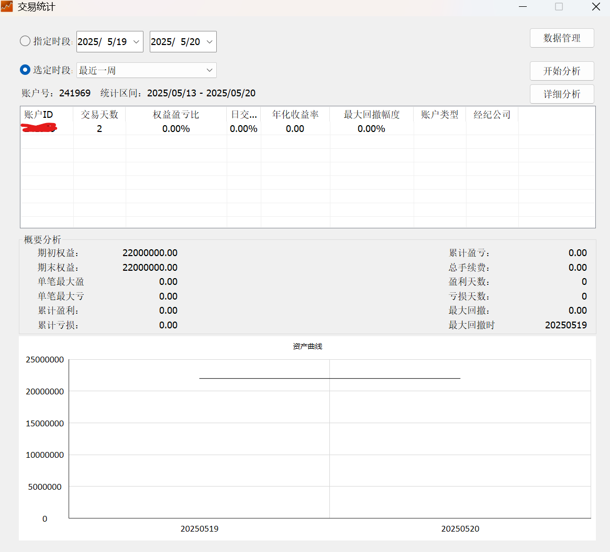Maximize the 交易统计 window
Viewport: 610px width, 552px height.
pos(559,7)
